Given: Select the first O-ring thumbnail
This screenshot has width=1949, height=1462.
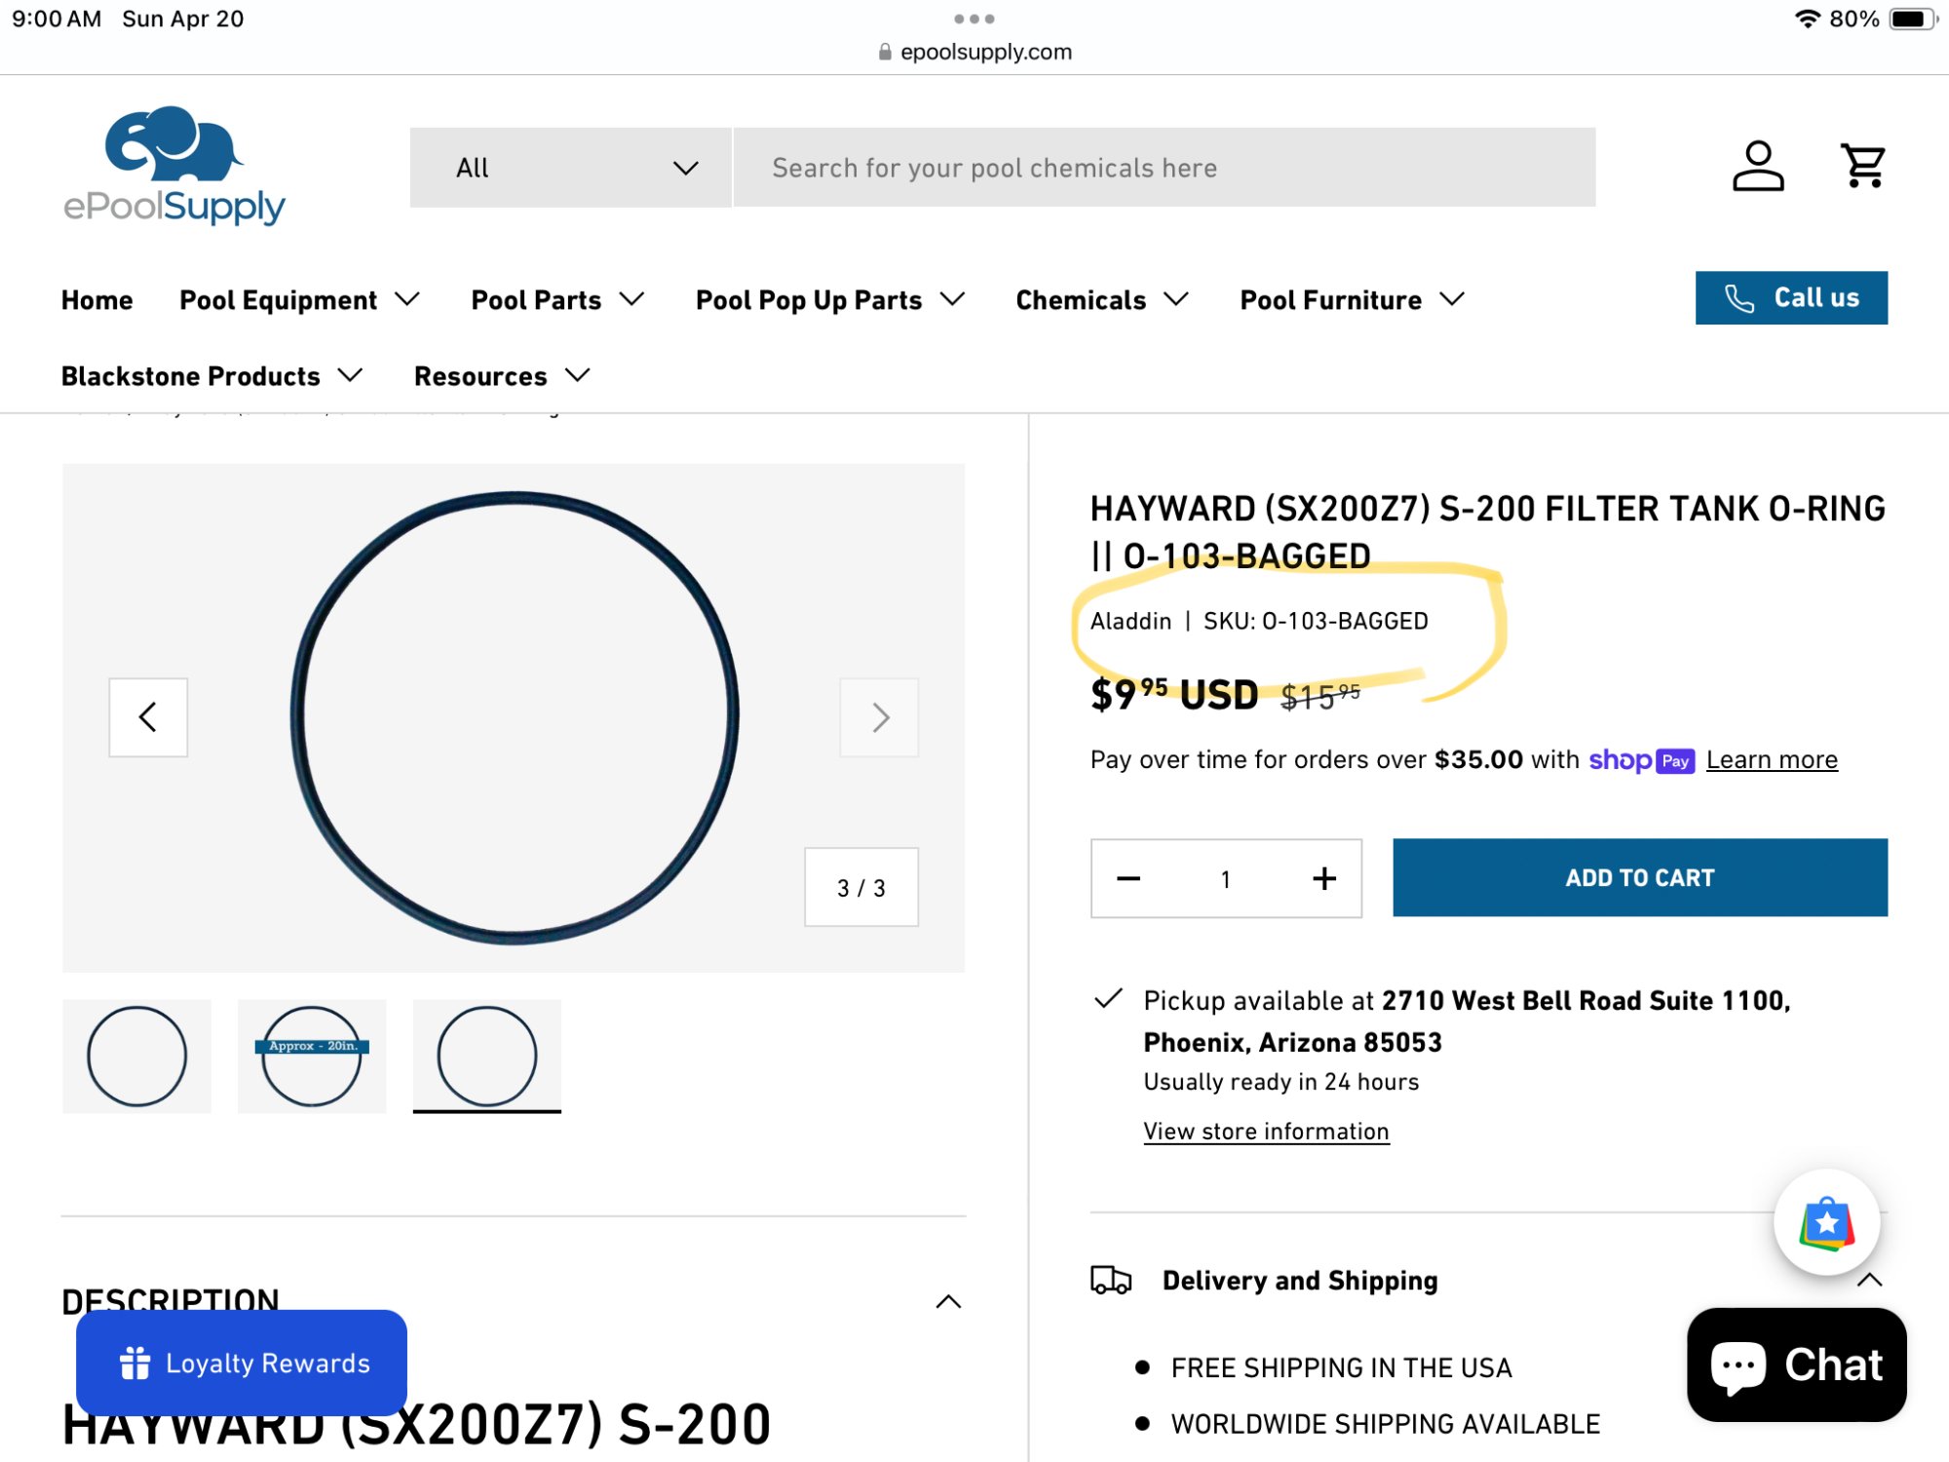Looking at the screenshot, I should 137,1057.
